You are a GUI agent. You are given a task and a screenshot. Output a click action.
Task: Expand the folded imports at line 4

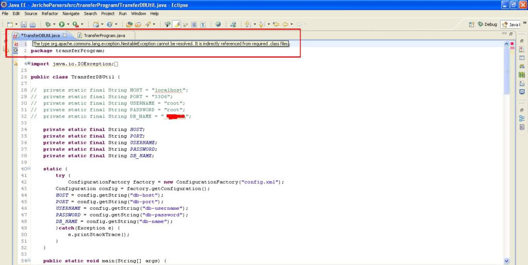tap(29, 63)
